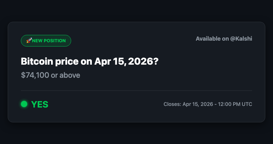The height and width of the screenshot is (144, 273).
Task: Click empty card space between YES and Closes
Action: pyautogui.click(x=106, y=104)
